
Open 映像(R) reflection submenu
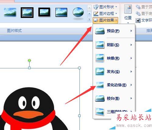point(114,58)
